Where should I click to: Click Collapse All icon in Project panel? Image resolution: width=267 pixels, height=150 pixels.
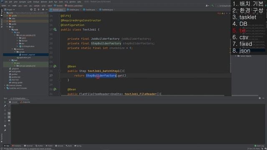[x=39, y=10]
